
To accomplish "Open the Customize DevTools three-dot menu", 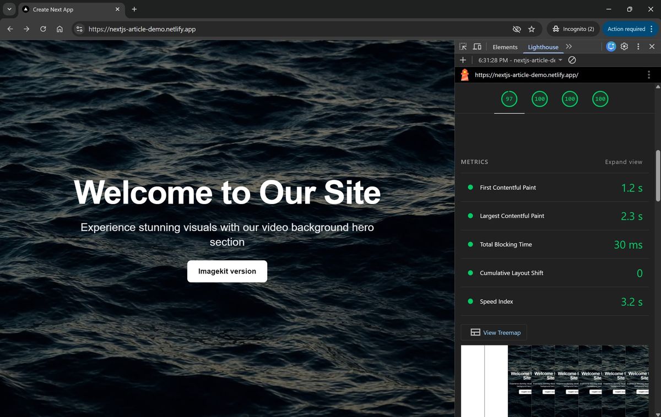I will [638, 47].
